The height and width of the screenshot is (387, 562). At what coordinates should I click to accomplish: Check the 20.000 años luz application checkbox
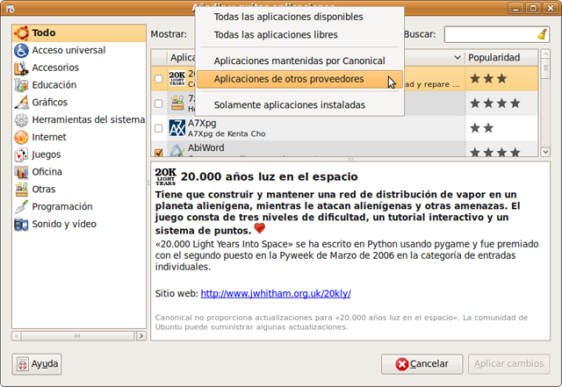pyautogui.click(x=159, y=79)
